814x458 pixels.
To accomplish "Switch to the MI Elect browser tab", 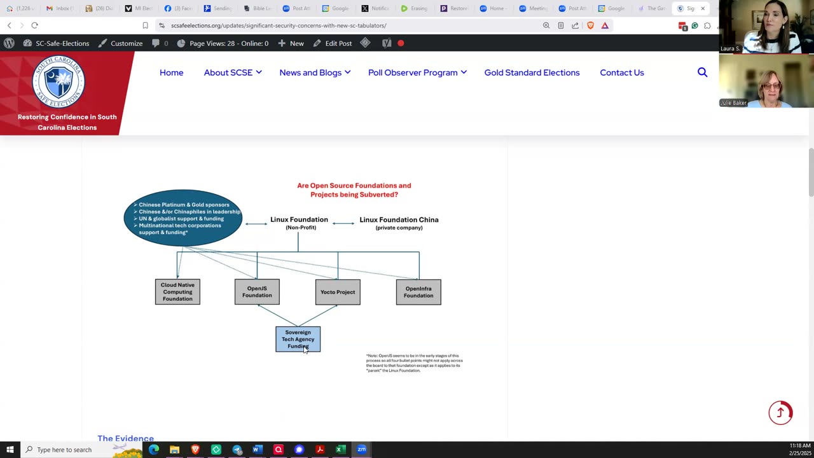I will pyautogui.click(x=139, y=8).
